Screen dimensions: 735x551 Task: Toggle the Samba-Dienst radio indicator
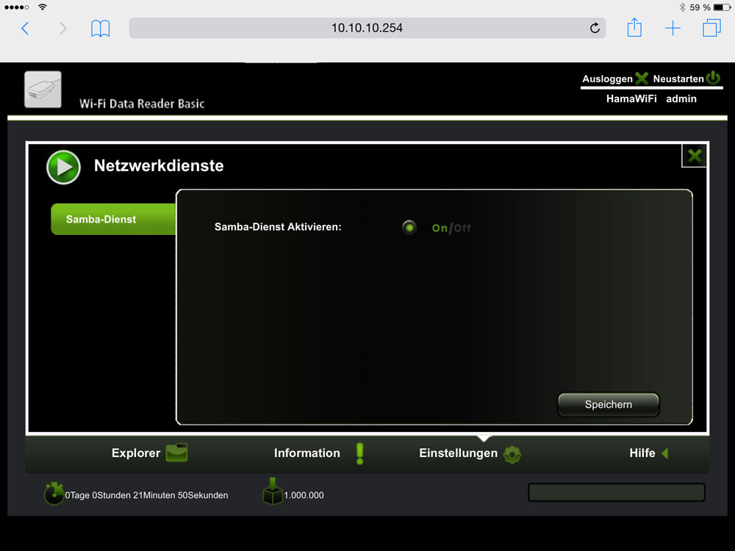409,227
